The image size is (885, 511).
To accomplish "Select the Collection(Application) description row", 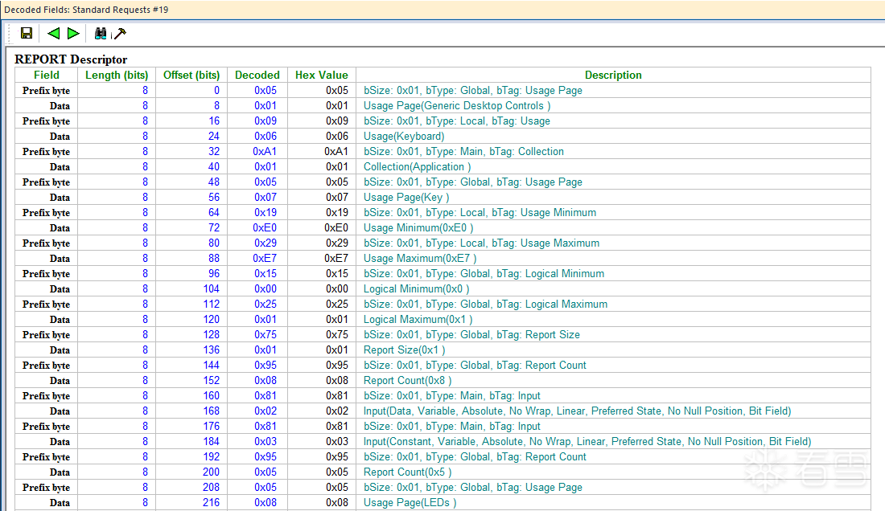I will click(417, 167).
